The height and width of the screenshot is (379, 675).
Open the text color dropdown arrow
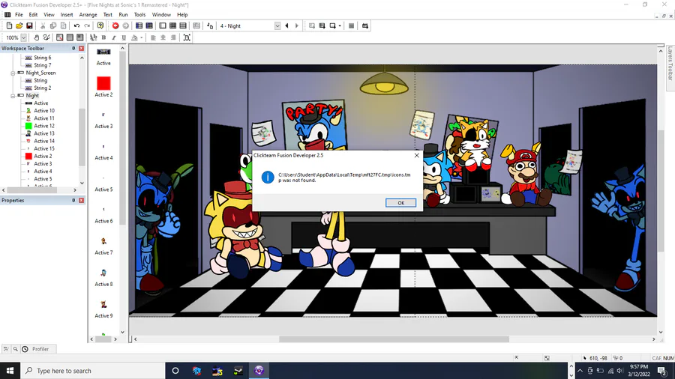click(141, 37)
